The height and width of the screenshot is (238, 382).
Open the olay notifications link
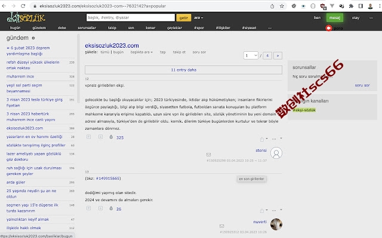(x=356, y=18)
